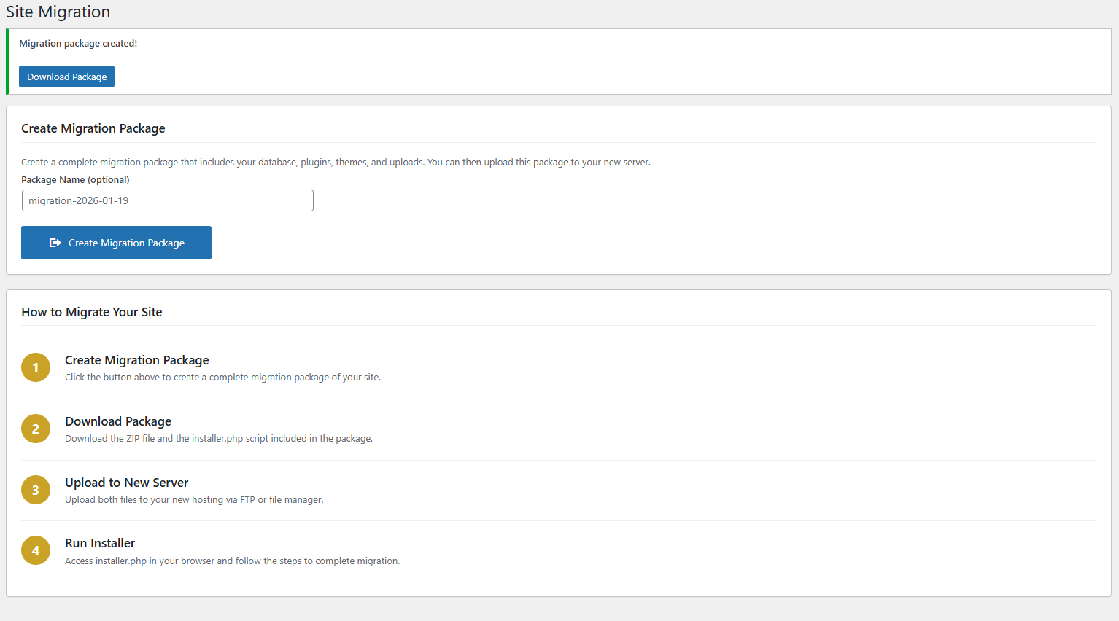Viewport: 1119px width, 621px height.
Task: Click the Download Package button in the notice
Action: 66,76
